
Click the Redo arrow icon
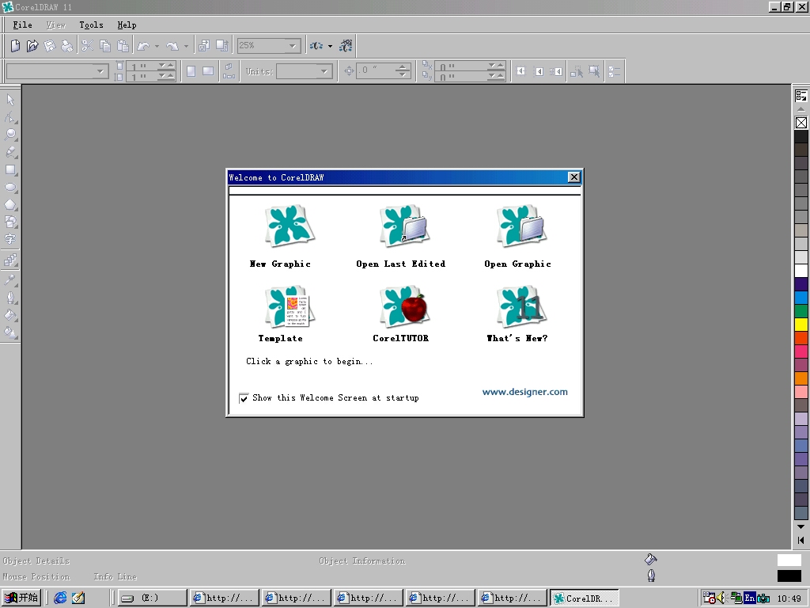pos(172,46)
